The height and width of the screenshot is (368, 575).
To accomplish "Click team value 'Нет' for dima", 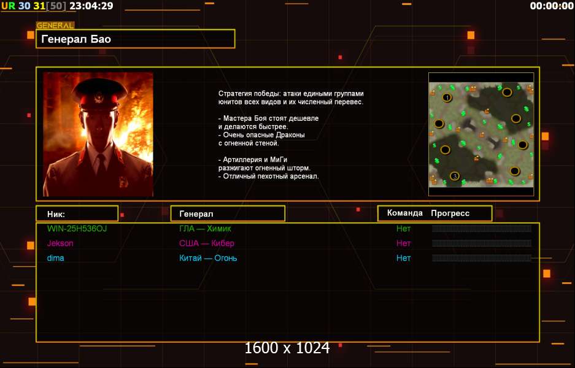I will (403, 258).
